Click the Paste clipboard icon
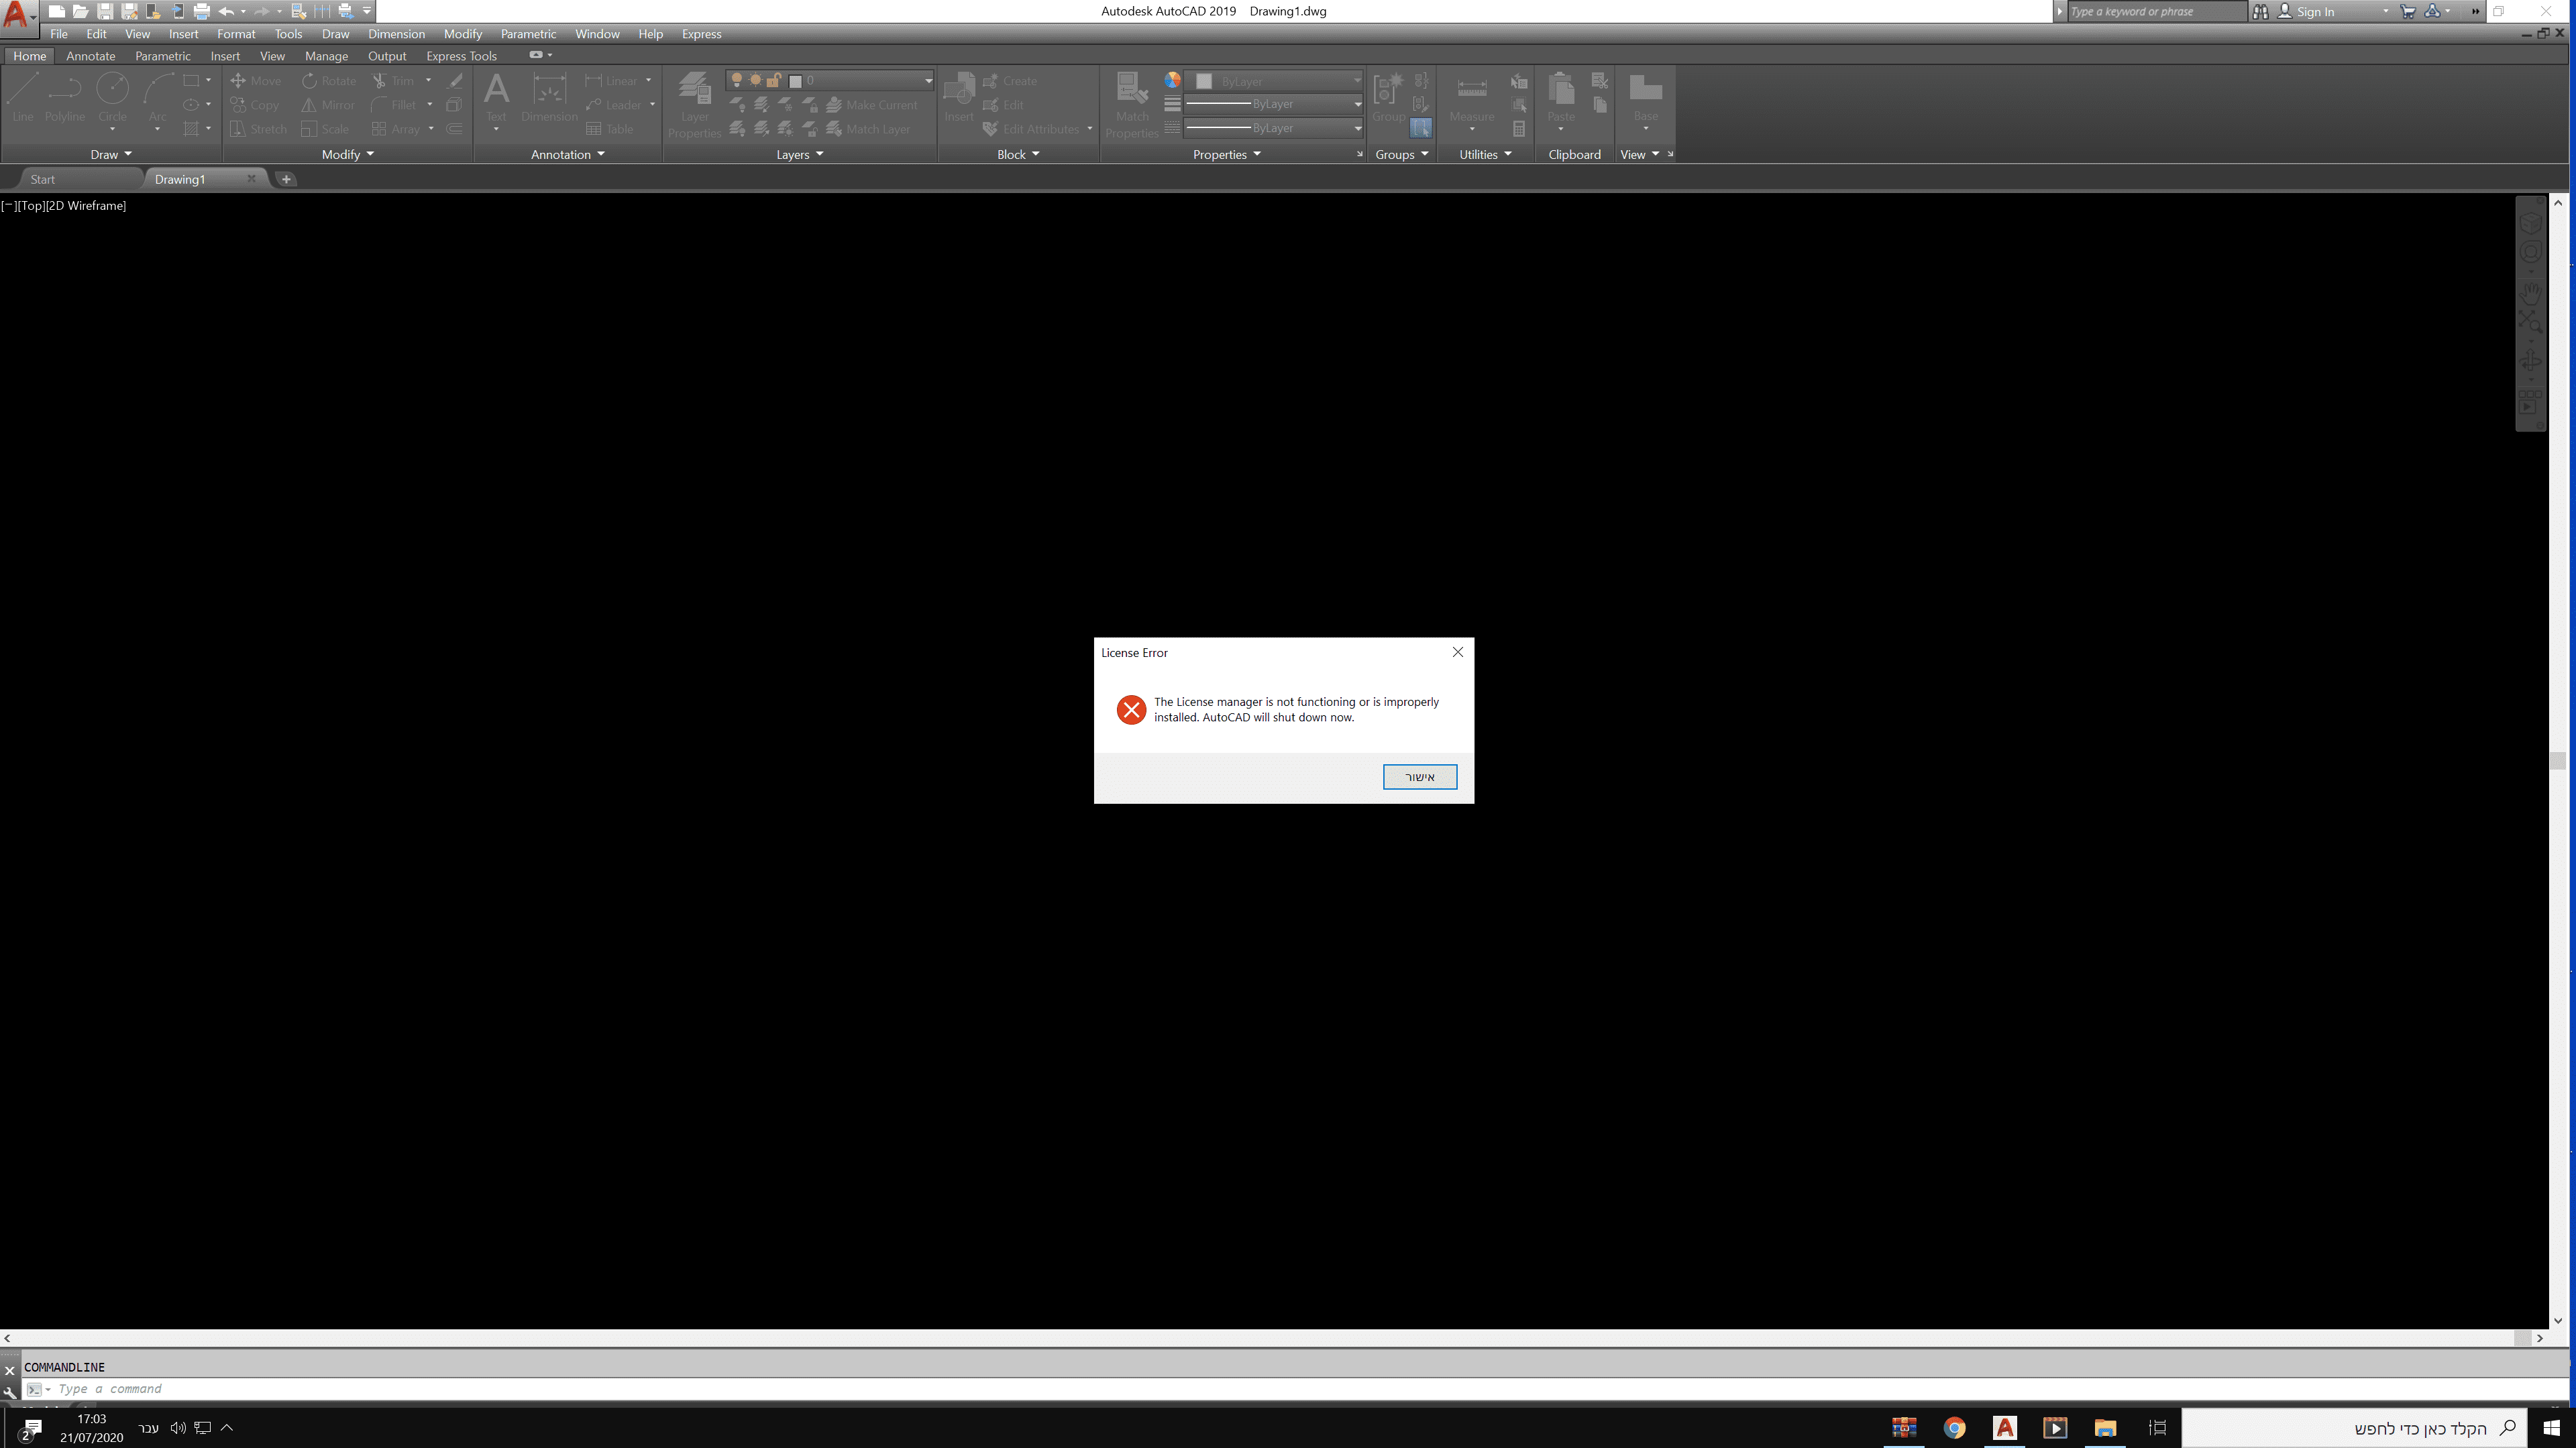Screen dimensions: 2576x1448 (1560, 92)
